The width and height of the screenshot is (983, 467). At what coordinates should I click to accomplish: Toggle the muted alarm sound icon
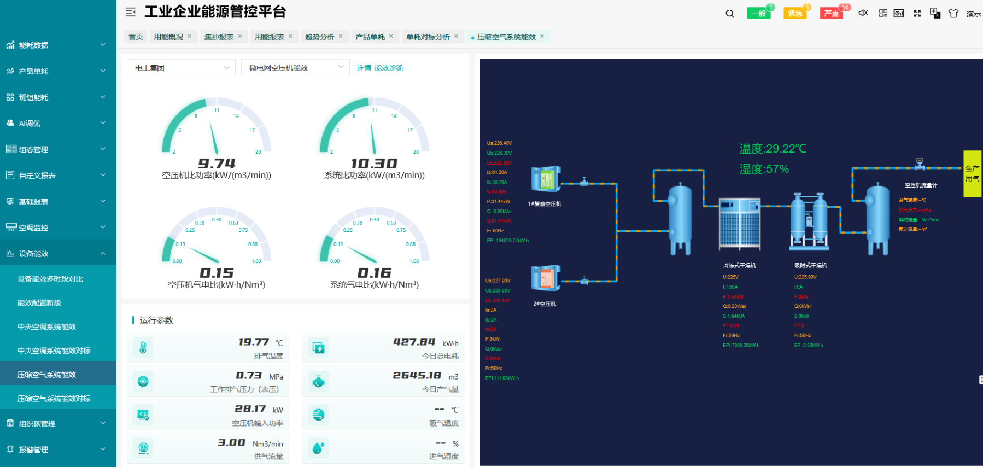coord(863,13)
